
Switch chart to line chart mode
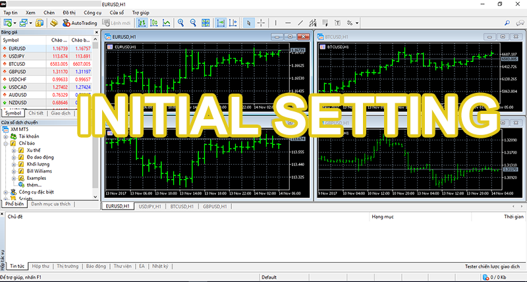tap(167, 23)
